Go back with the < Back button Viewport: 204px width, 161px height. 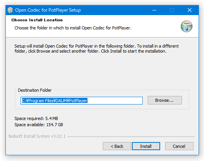click(117, 146)
